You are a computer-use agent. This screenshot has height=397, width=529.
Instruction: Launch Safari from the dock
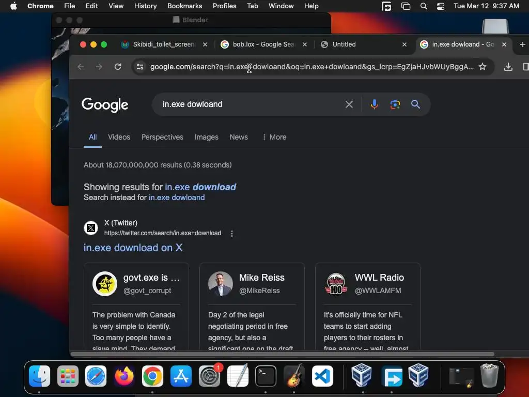96,376
